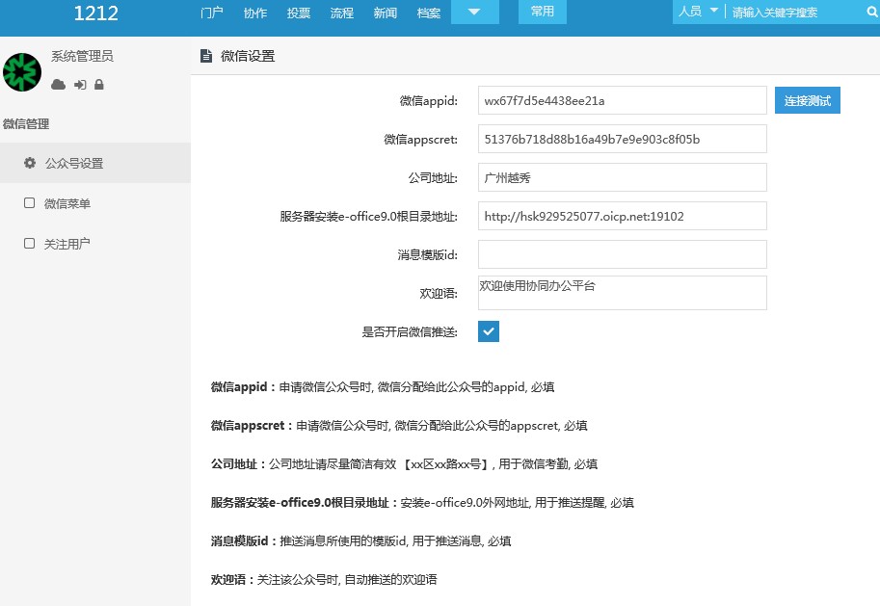Click the lock icon under 系统管理员

98,85
